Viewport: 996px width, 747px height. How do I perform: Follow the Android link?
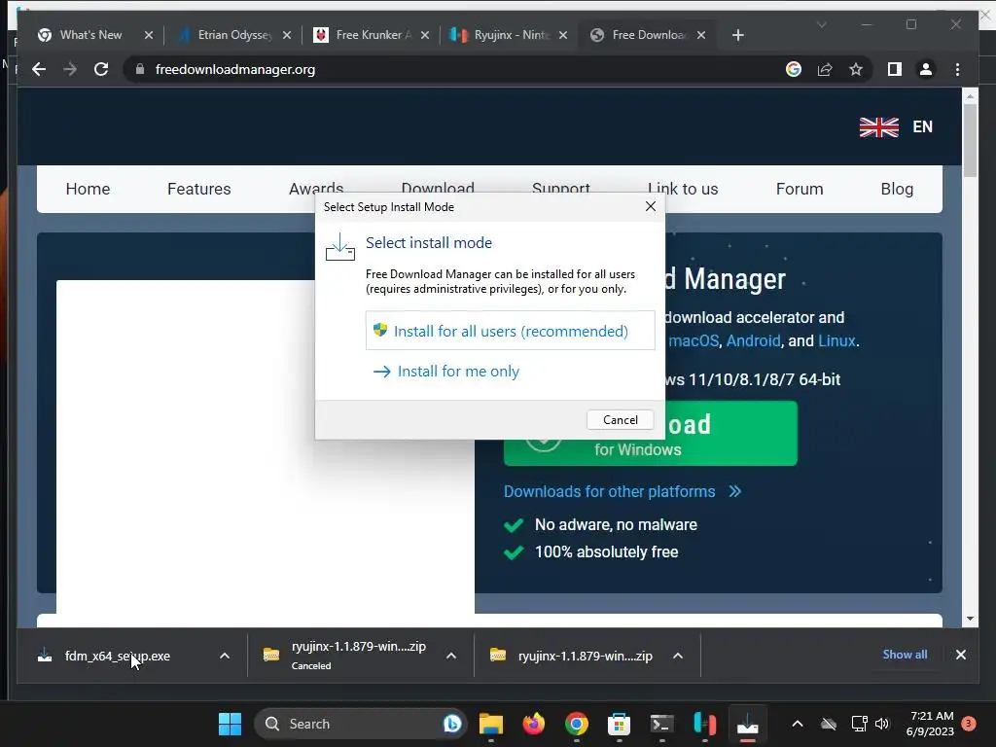[753, 340]
